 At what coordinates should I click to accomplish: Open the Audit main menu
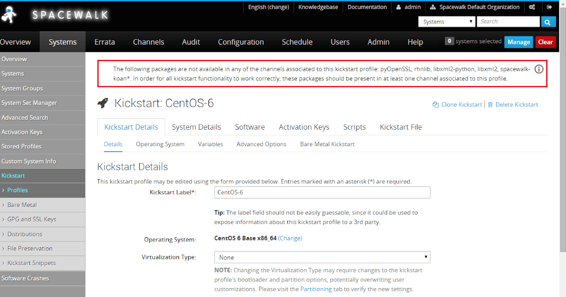tap(191, 42)
